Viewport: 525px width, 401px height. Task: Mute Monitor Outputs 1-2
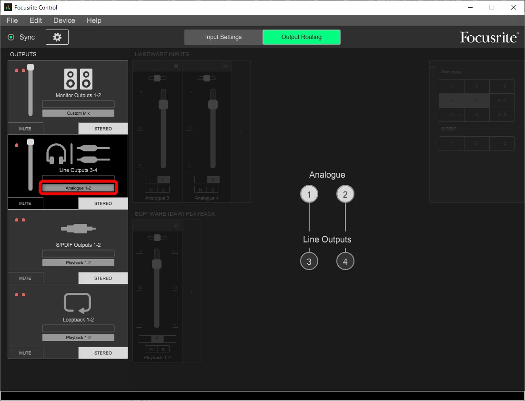point(25,129)
